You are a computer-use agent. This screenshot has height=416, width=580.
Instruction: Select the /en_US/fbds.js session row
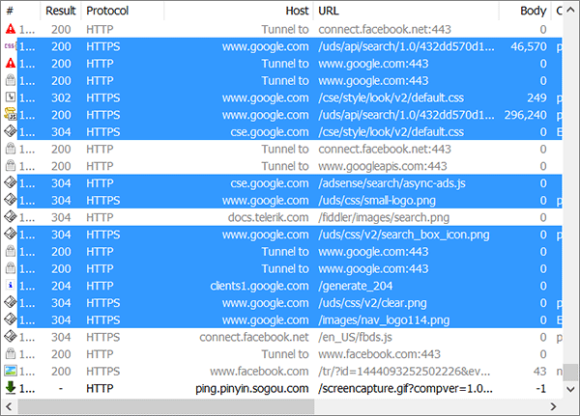point(283,337)
